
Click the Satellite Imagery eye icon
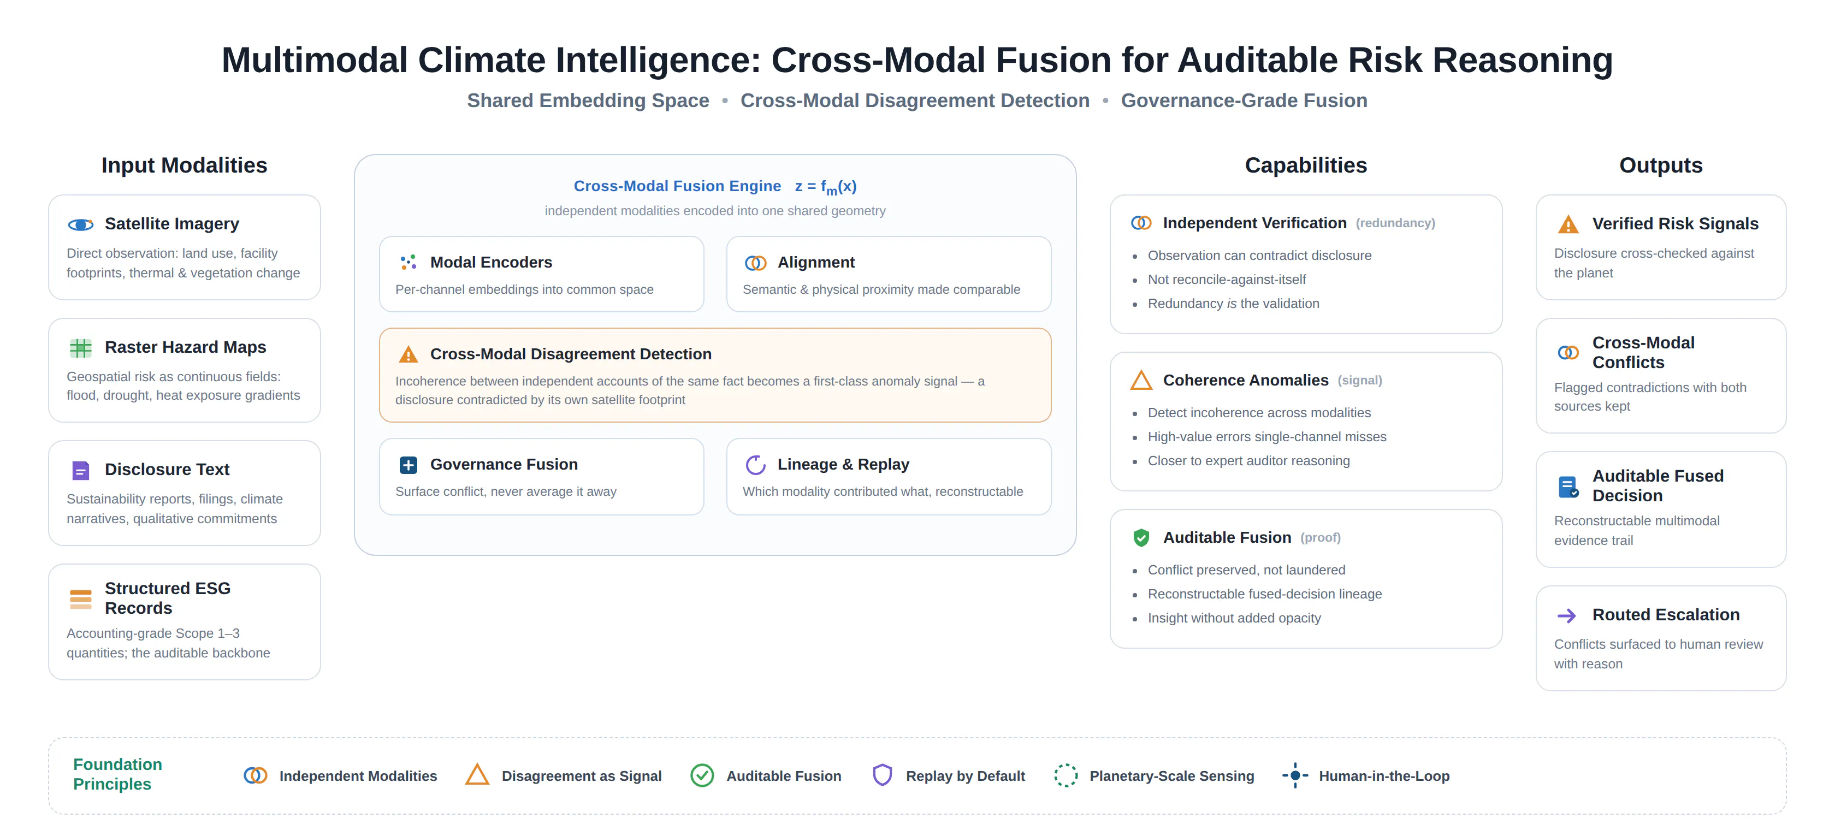tap(80, 225)
